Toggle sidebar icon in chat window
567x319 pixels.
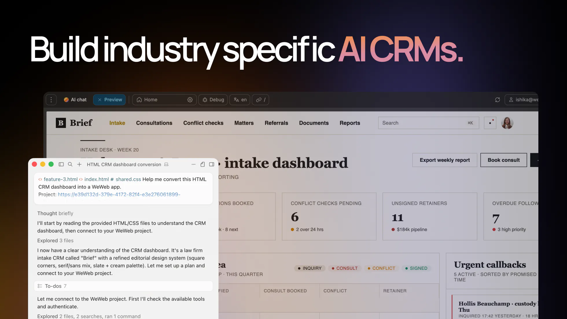coord(61,164)
